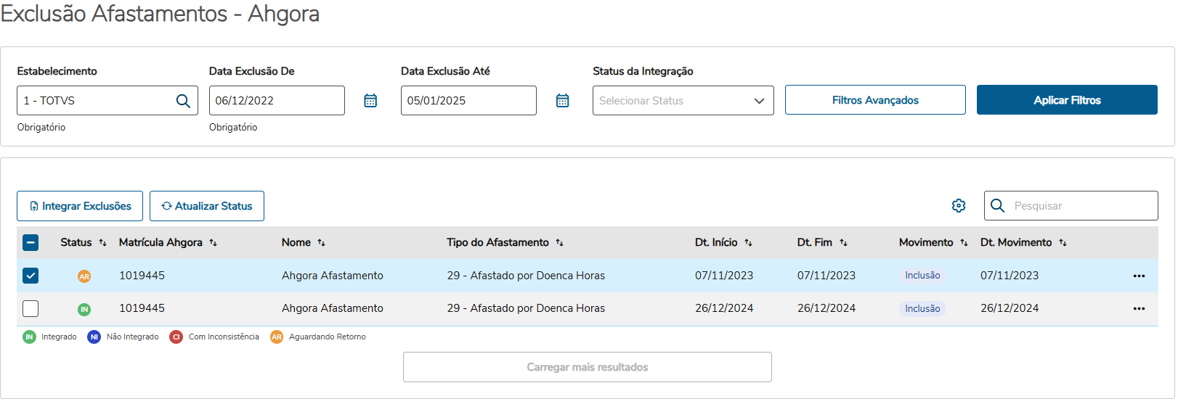Sort table by Nome header
1178x404 pixels.
pyautogui.click(x=321, y=243)
